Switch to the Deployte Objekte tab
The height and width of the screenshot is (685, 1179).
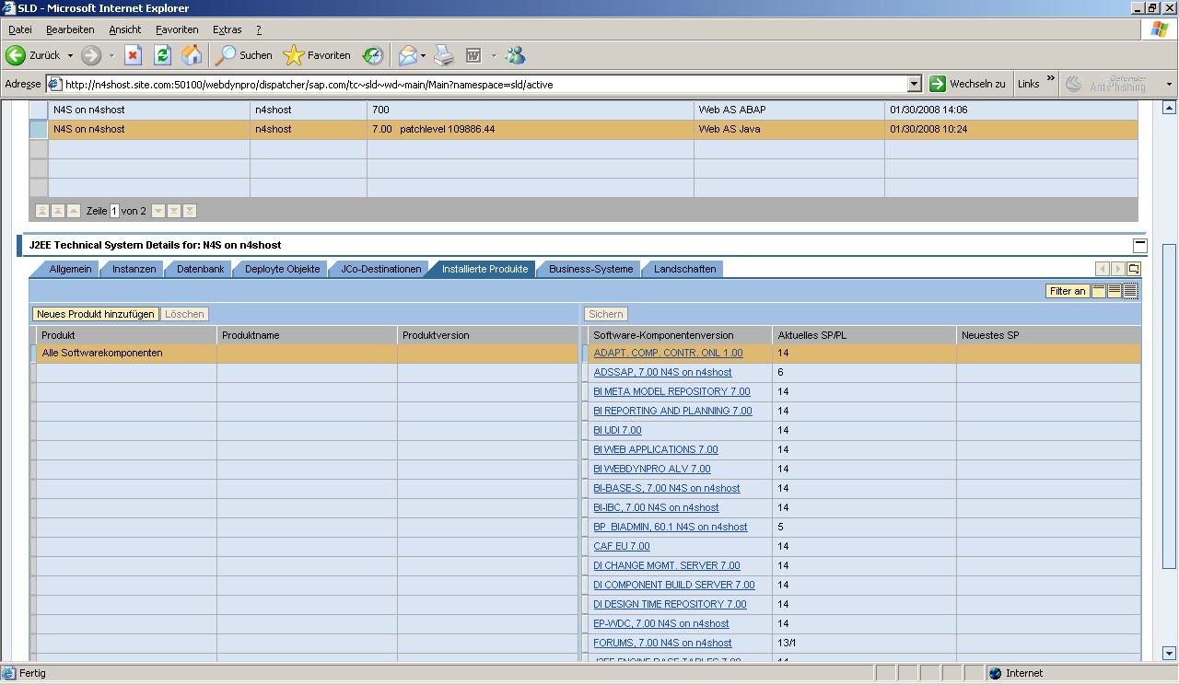282,269
